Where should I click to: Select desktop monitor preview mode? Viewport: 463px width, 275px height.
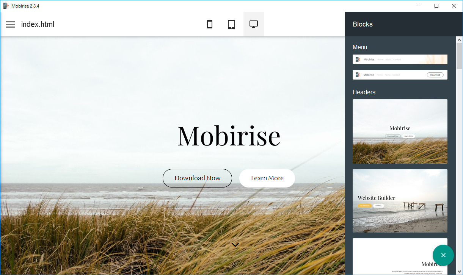pos(254,24)
